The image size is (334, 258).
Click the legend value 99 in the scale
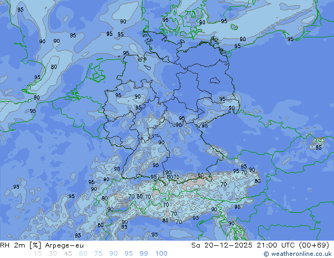click(x=144, y=254)
